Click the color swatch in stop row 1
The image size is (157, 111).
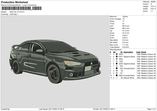pos(117,54)
